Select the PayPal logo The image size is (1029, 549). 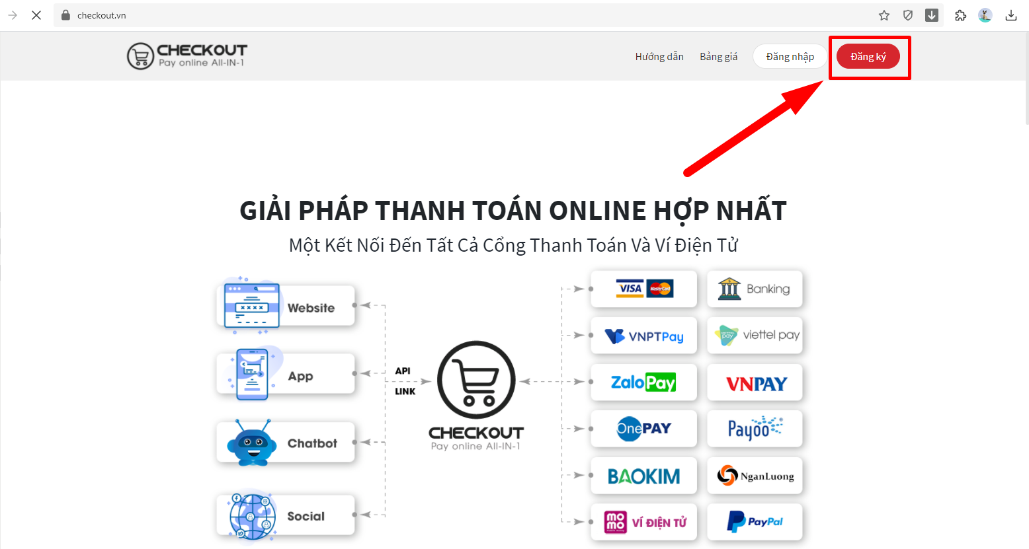coord(755,522)
